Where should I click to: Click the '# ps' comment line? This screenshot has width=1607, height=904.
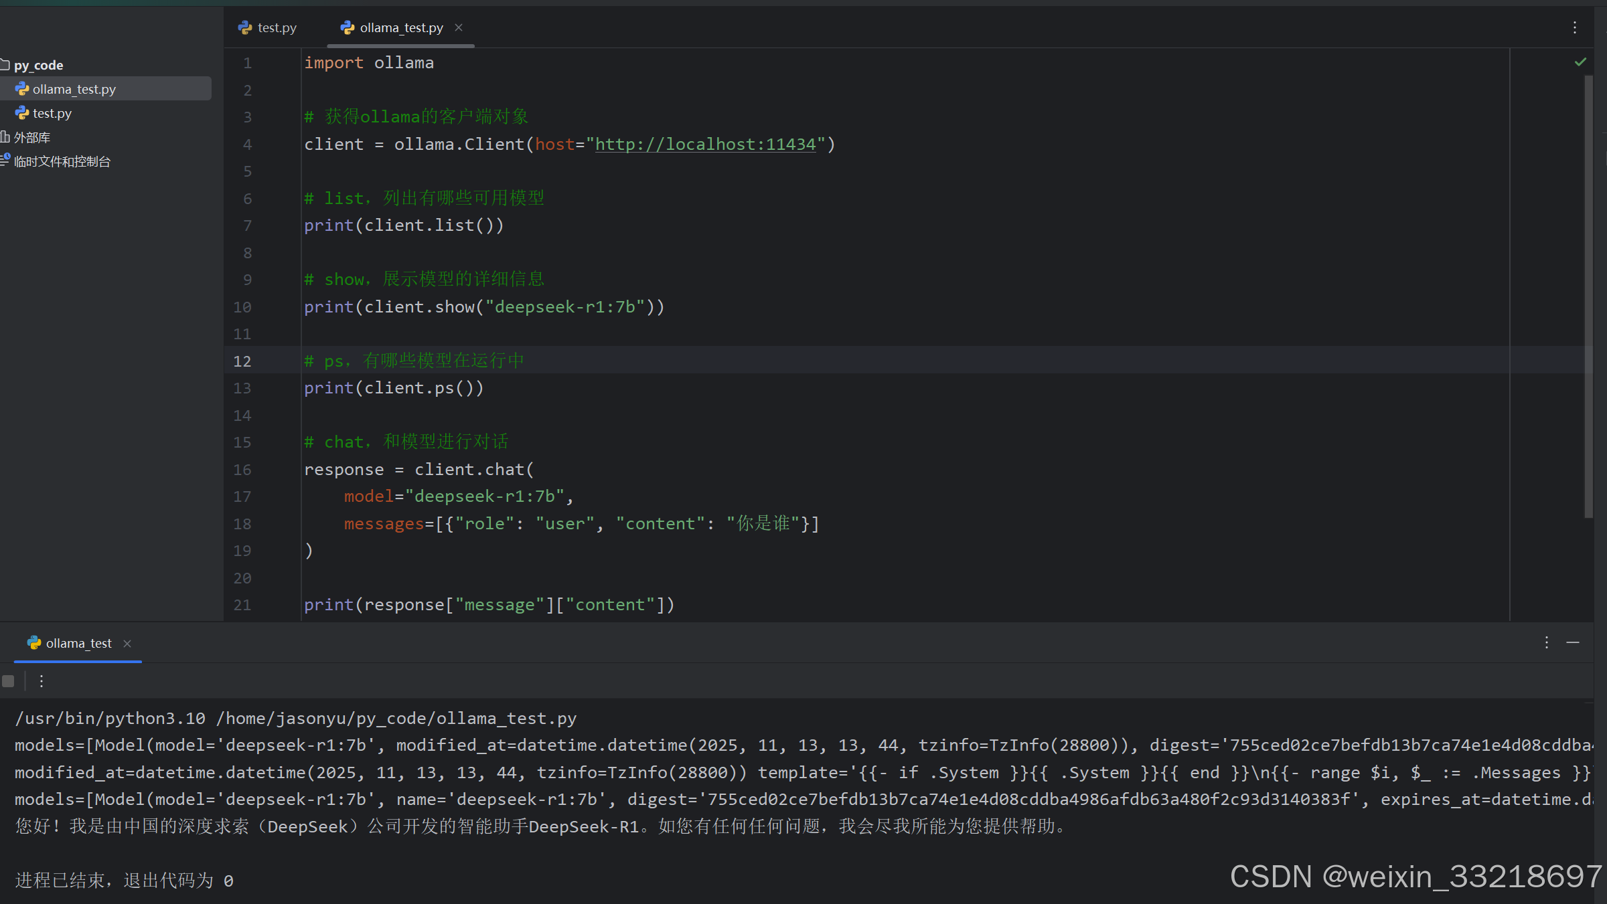point(414,361)
